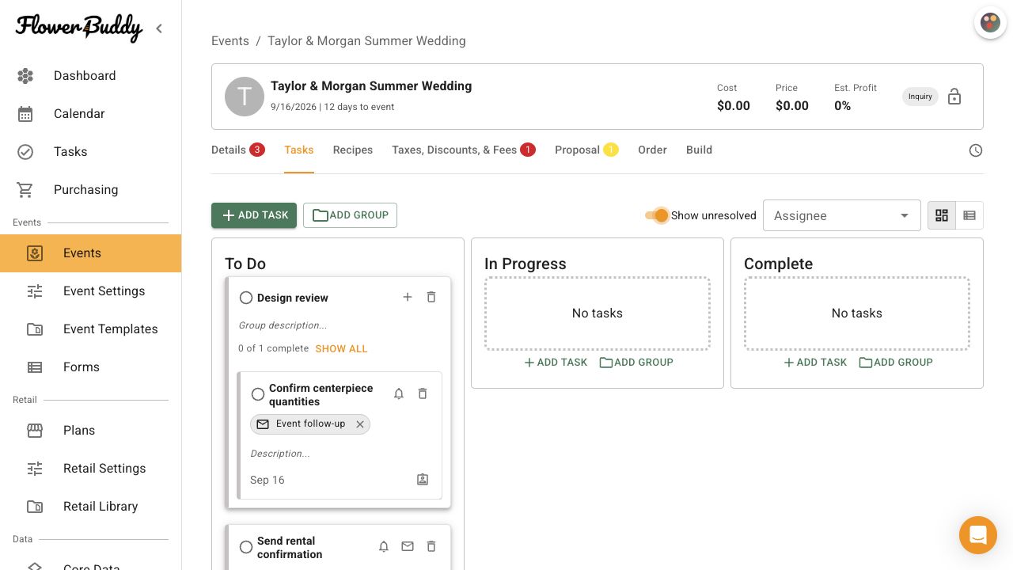Assign a person to Confirm centerpiece quantities
This screenshot has height=570, width=1013.
(x=423, y=480)
